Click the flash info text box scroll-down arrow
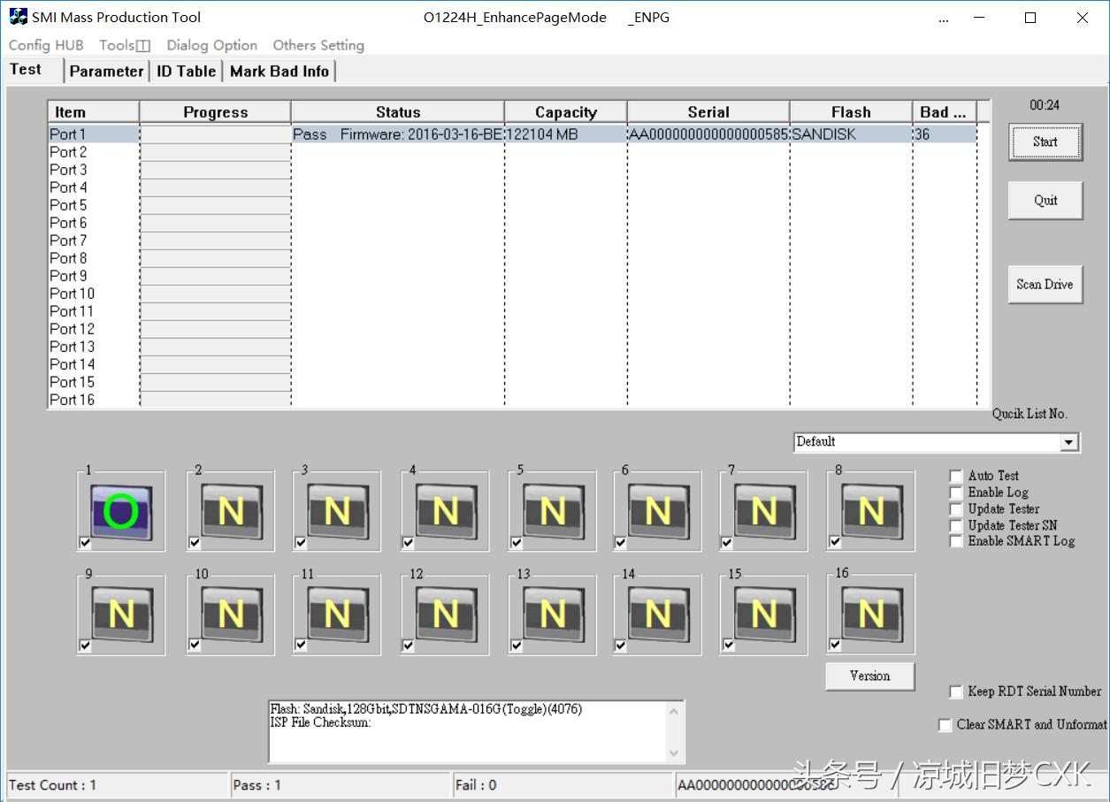 674,753
